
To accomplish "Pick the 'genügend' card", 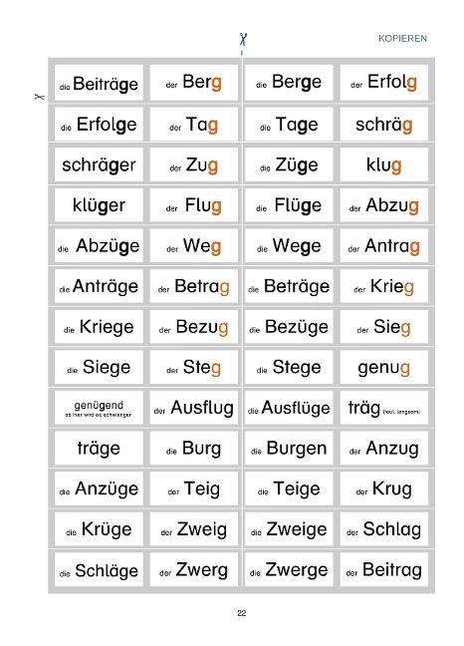I will (x=99, y=408).
